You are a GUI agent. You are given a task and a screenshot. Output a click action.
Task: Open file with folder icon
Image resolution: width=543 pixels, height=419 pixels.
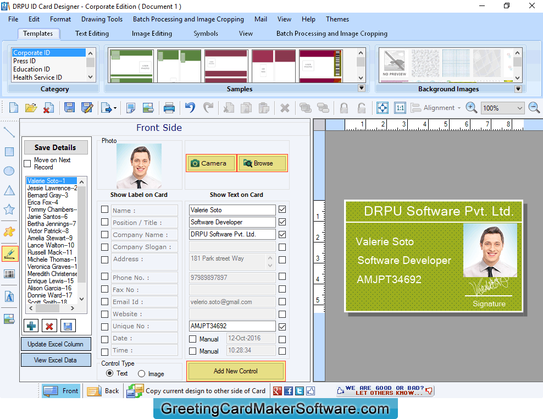[31, 108]
